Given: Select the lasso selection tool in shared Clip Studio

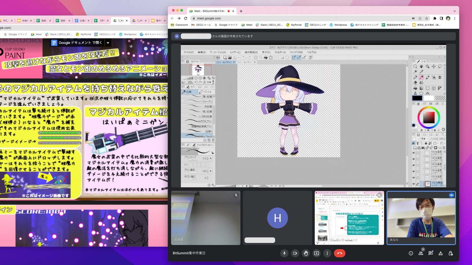Looking at the screenshot, I should [x=440, y=67].
